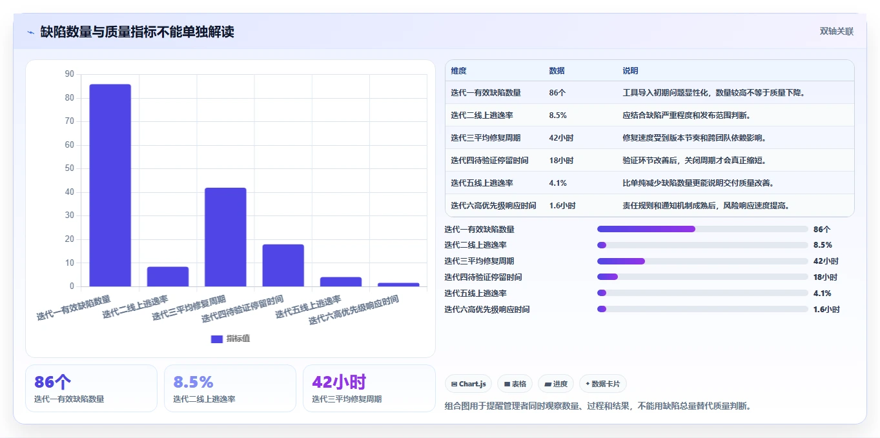
Task: Click table cell 迭代三平均修复周期
Action: [486, 138]
